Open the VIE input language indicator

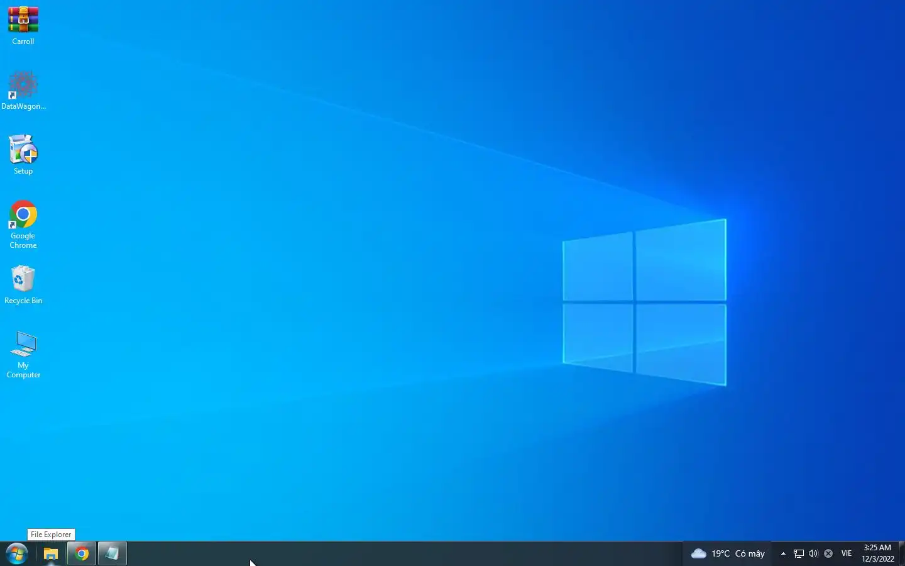click(847, 553)
